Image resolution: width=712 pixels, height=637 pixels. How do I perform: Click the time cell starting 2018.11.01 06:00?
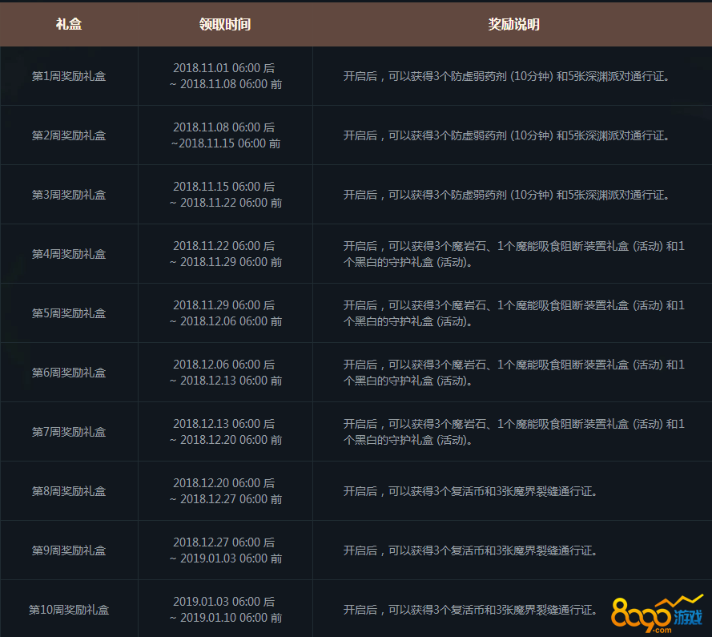225,76
